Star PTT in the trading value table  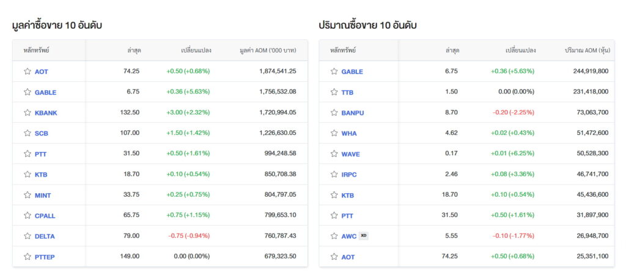27,153
